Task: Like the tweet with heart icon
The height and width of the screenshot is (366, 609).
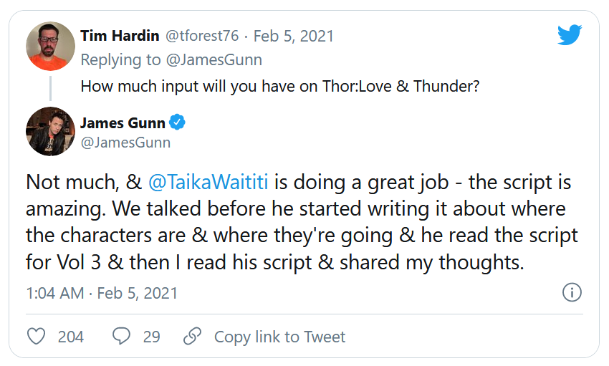Action: click(x=36, y=337)
